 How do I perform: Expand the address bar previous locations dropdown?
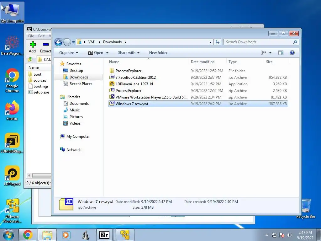210,42
